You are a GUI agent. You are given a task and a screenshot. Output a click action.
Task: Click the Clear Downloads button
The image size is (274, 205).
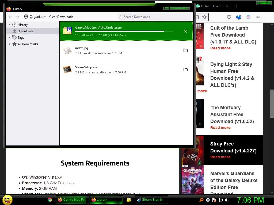click(x=61, y=17)
